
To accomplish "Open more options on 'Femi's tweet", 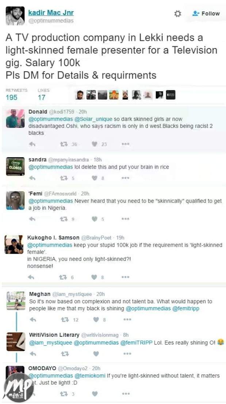I will point(126,219).
